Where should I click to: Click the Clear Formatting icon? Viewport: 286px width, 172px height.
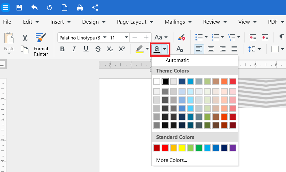tap(182, 37)
